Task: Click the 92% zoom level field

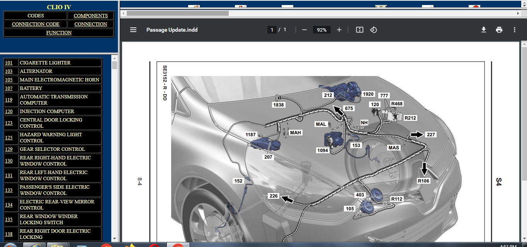Action: click(321, 30)
